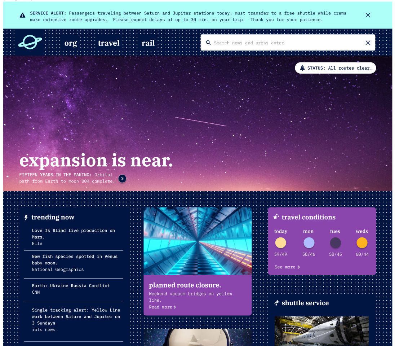Click the ipts news source label
Image resolution: width=395 pixels, height=346 pixels.
pyautogui.click(x=43, y=330)
